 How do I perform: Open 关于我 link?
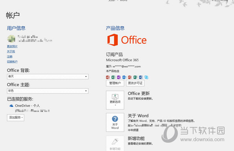tap(11, 52)
